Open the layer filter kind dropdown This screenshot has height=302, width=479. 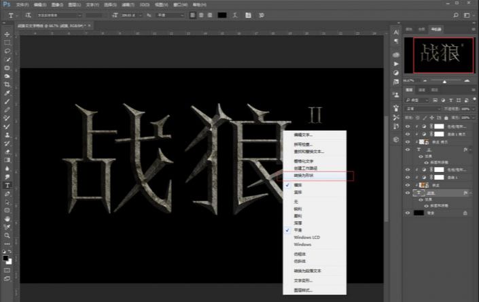click(x=417, y=100)
